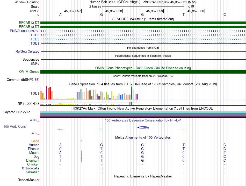The image size is (246, 186).
Task: Open GTEx Gene Expression track title
Action: [143, 84]
